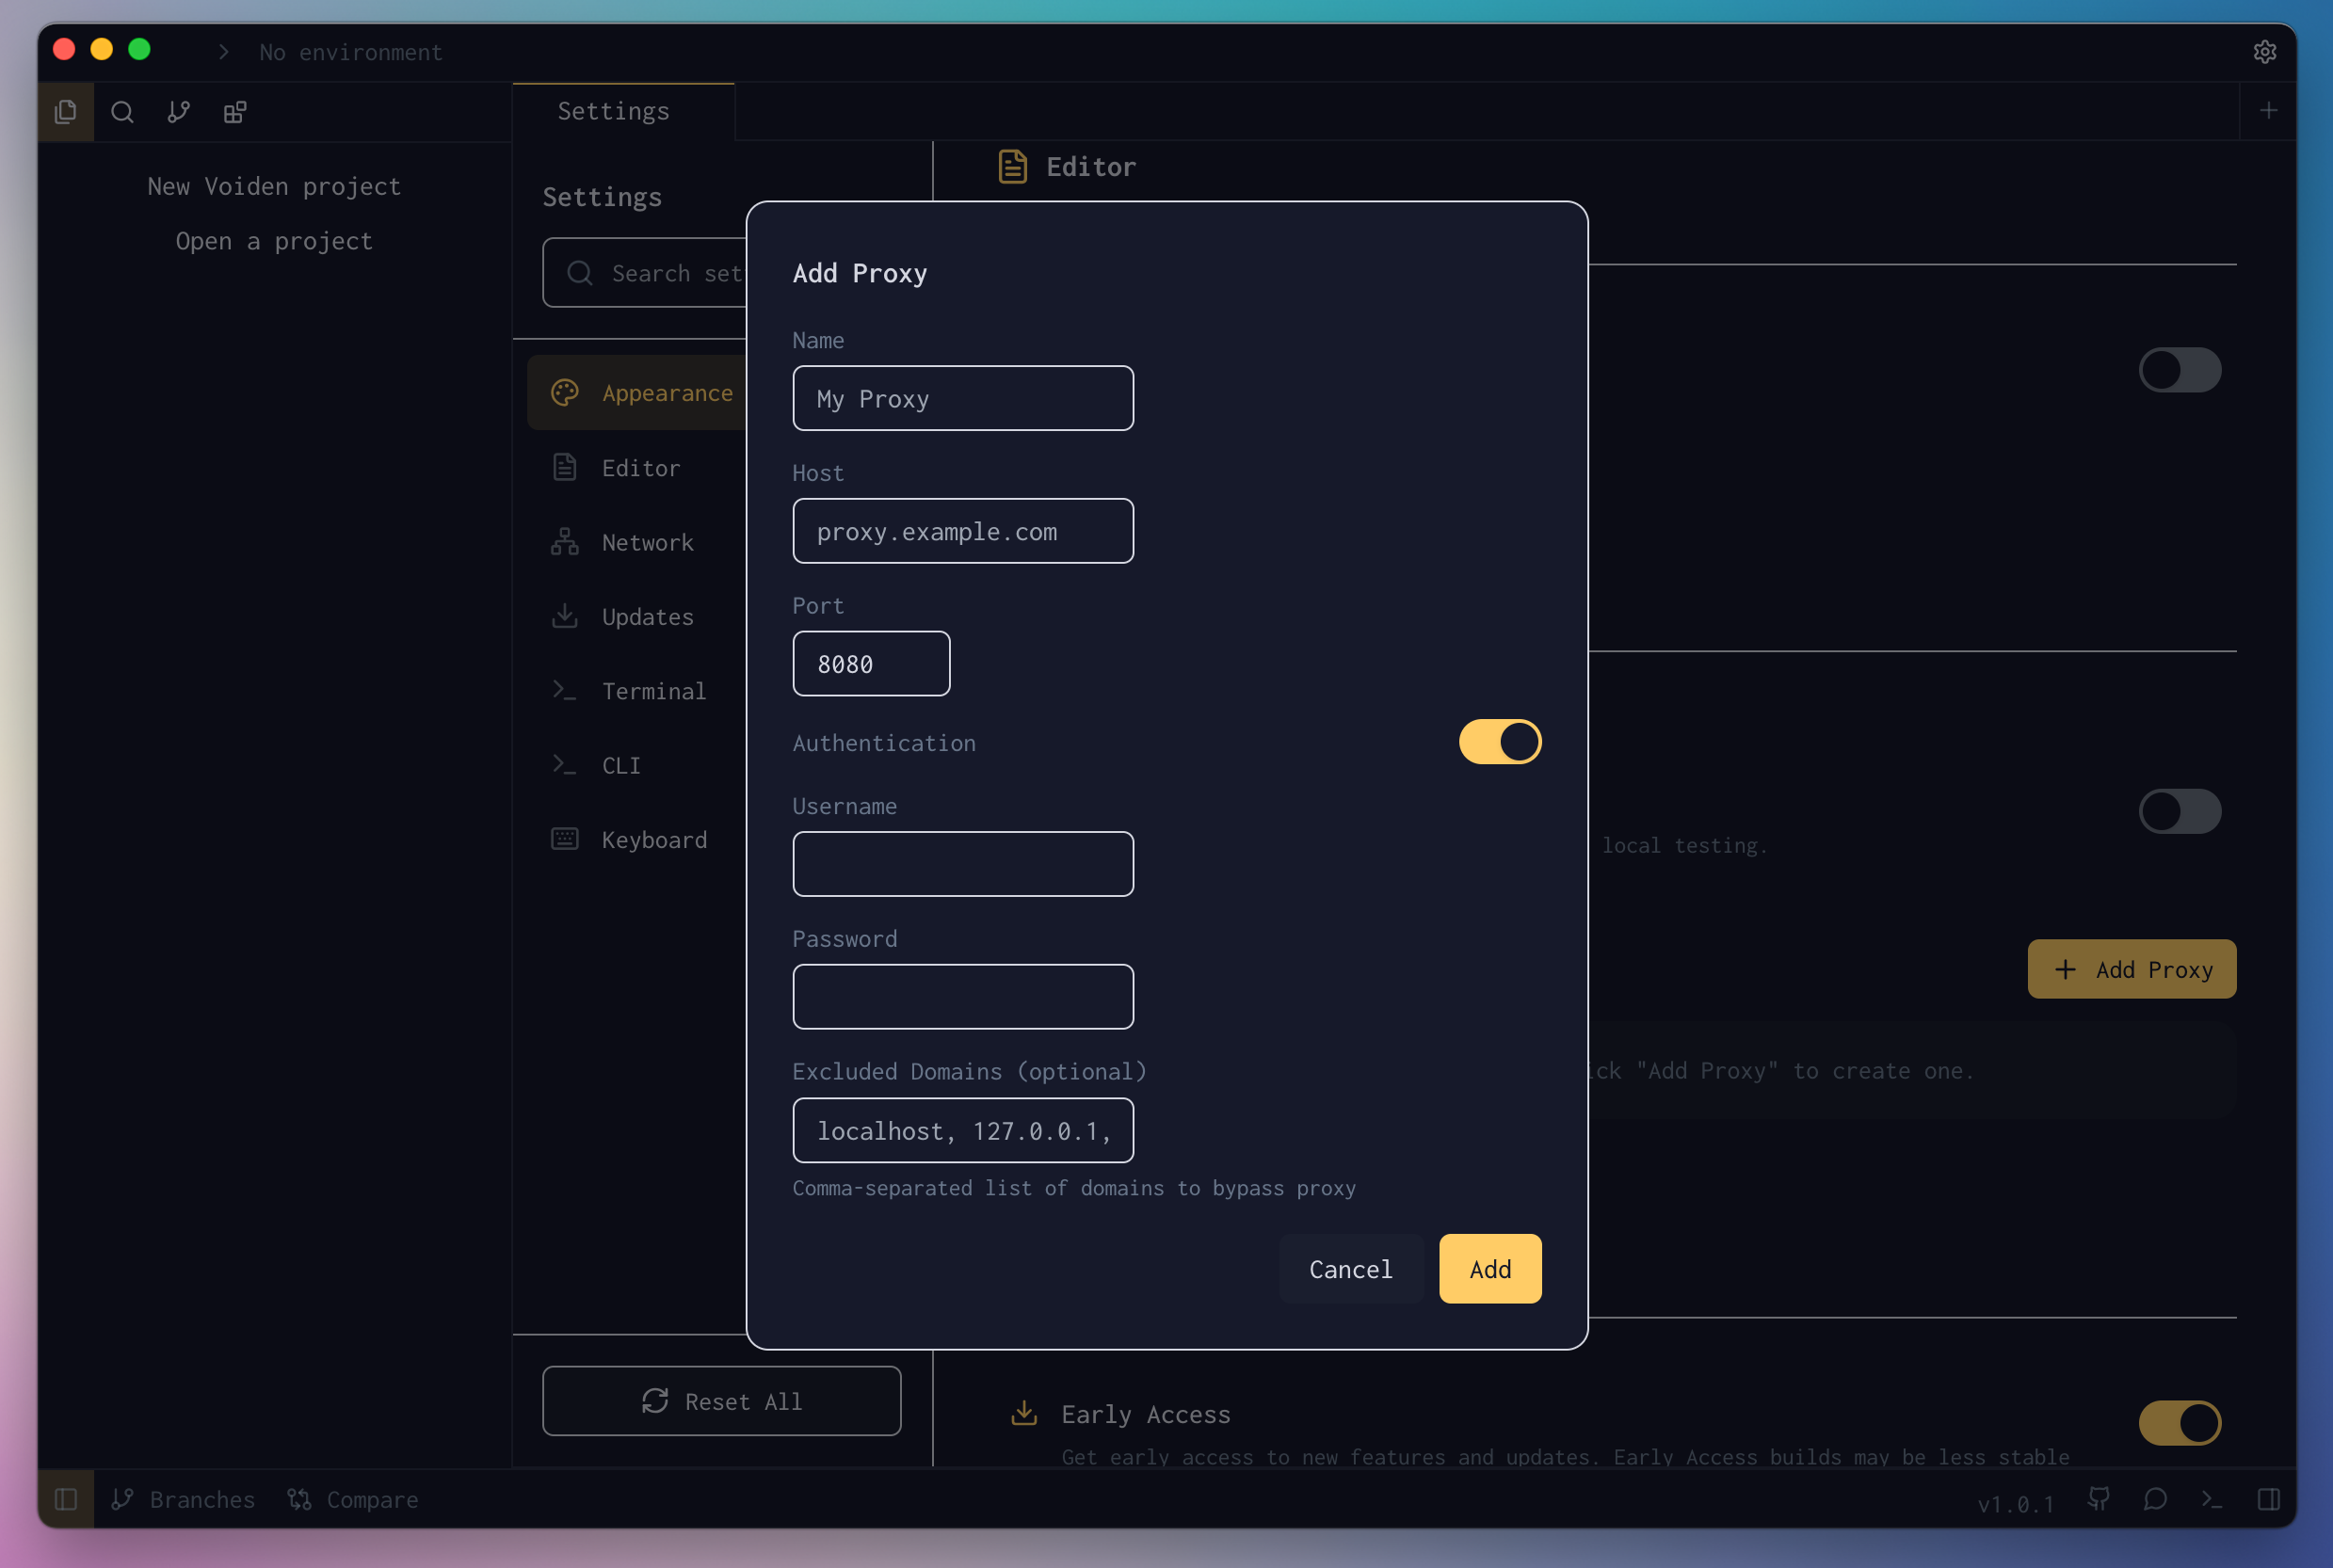Toggle the right panel in the status bar
This screenshot has width=2333, height=1568.
pos(2268,1499)
